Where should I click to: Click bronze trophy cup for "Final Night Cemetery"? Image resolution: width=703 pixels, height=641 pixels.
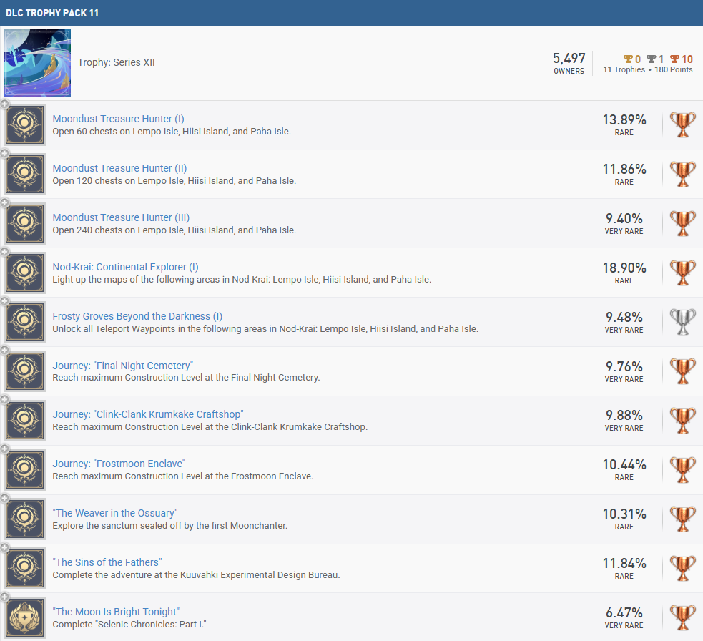point(682,371)
